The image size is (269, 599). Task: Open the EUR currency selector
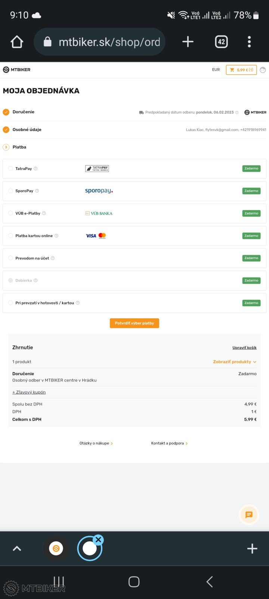coord(216,70)
